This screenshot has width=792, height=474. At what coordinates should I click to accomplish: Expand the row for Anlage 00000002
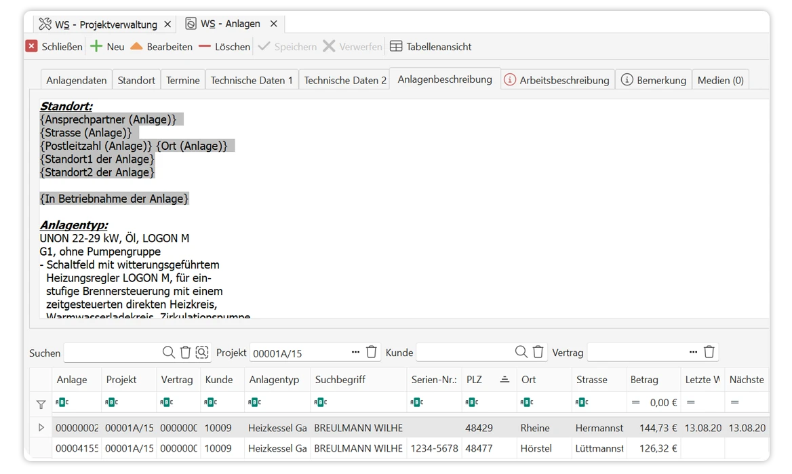[41, 428]
